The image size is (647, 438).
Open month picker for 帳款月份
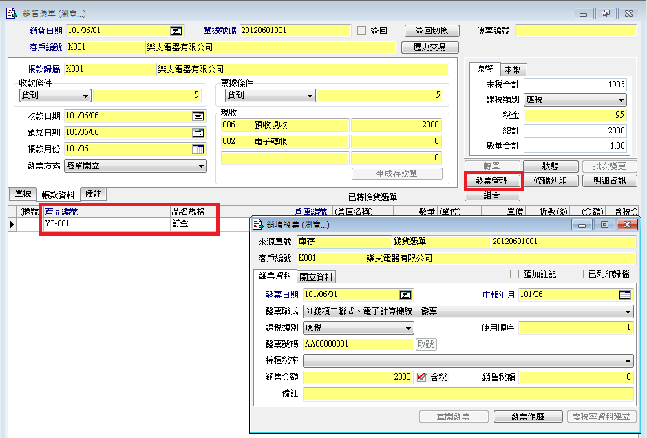tap(198, 149)
